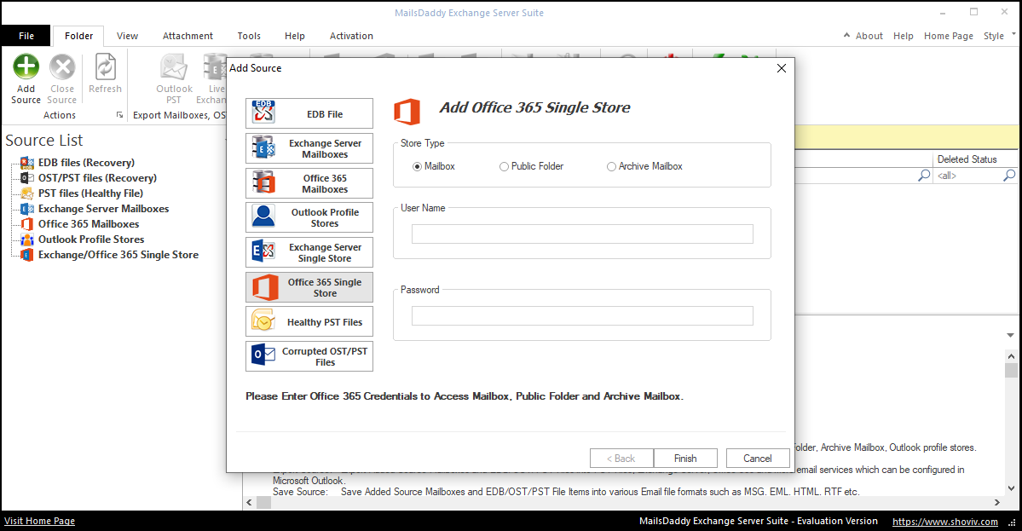Click the <all> filter under Deleted Status
1022x531 pixels.
pyautogui.click(x=967, y=176)
